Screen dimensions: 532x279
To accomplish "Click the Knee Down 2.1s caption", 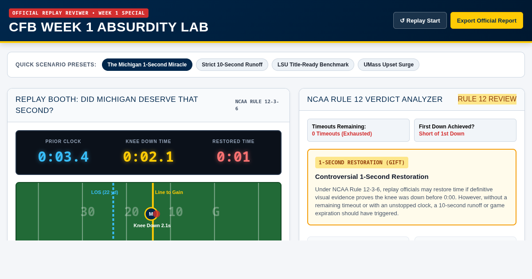I will tap(152, 225).
